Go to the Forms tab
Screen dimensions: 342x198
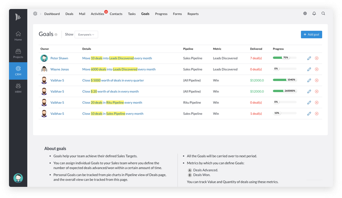pos(177,14)
